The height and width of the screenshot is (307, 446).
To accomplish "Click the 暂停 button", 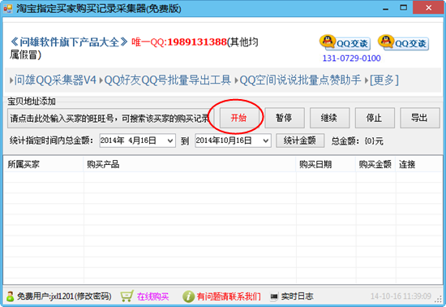I will pos(285,118).
